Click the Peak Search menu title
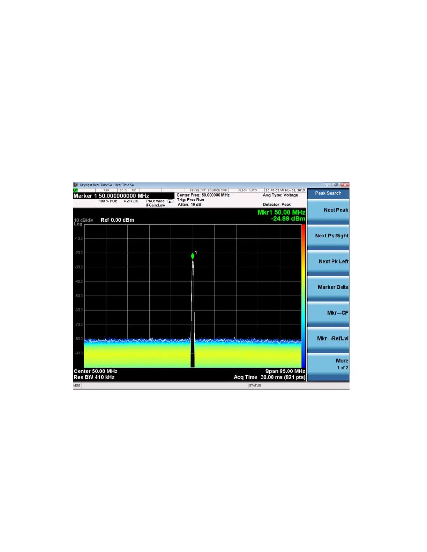The width and height of the screenshot is (427, 552). [x=328, y=193]
